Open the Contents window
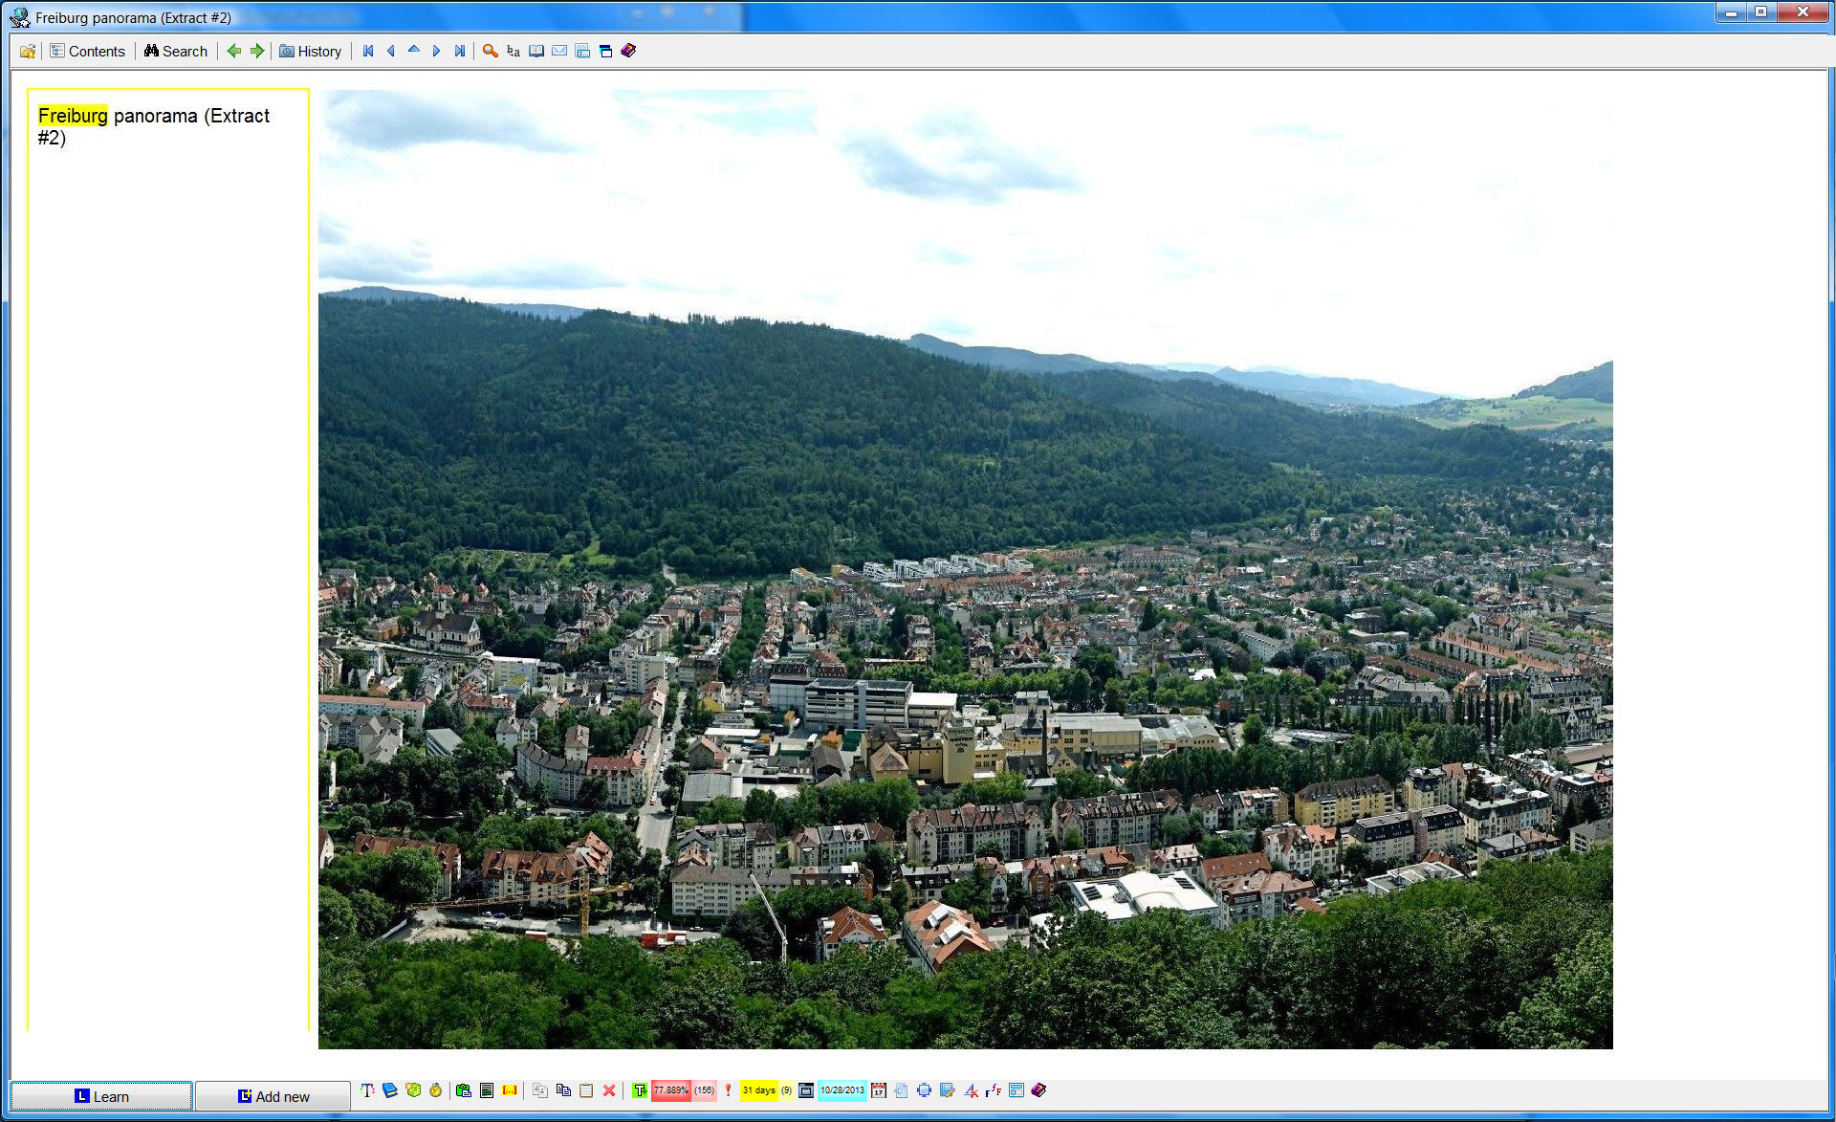 [x=88, y=51]
